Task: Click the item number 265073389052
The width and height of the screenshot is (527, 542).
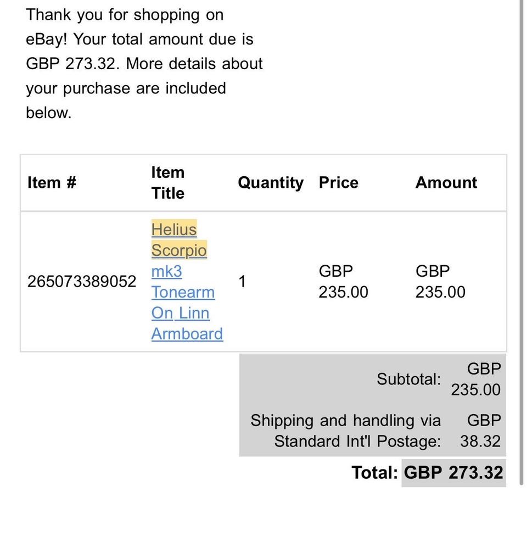Action: [x=82, y=281]
